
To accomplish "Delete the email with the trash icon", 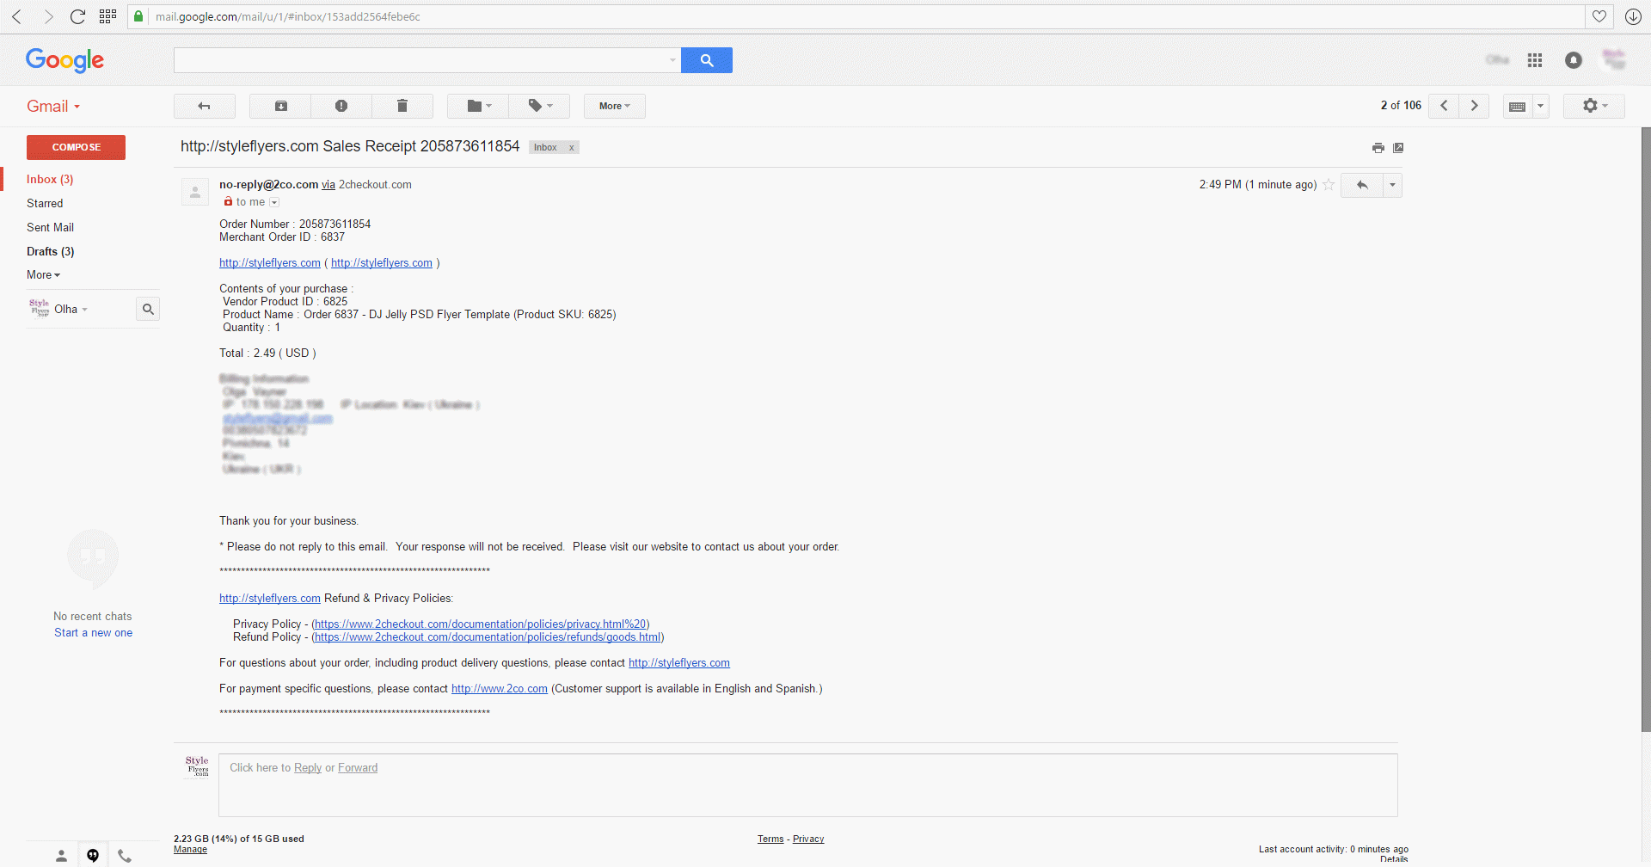I will pyautogui.click(x=402, y=106).
